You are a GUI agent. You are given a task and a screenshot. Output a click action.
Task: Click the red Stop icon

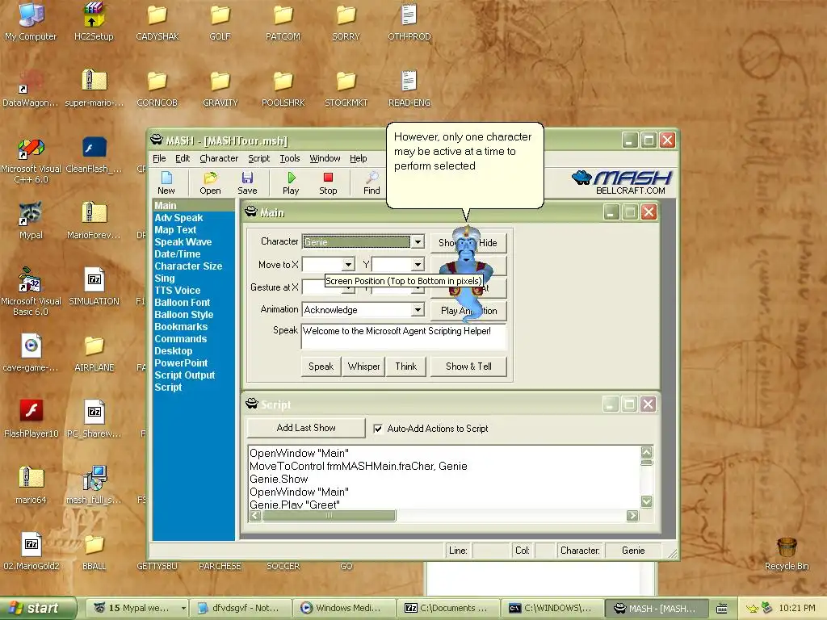328,178
